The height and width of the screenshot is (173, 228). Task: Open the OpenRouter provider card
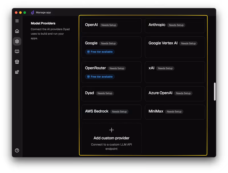(111, 72)
